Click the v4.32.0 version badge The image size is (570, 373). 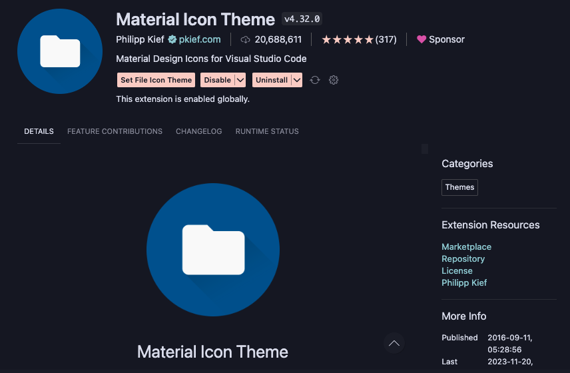tap(302, 19)
